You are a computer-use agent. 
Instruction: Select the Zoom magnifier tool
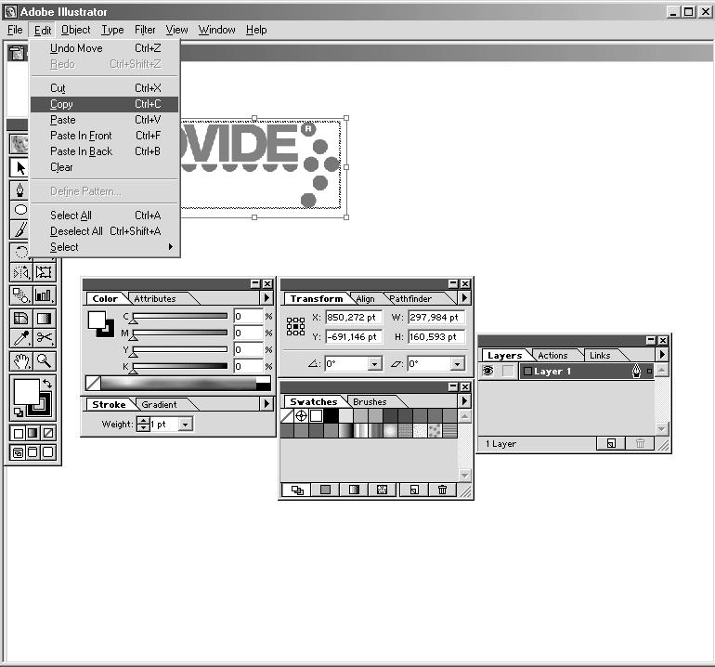45,360
